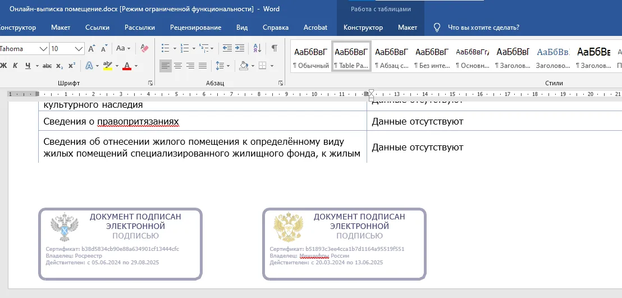Viewport: 622px width, 298px height.
Task: Apply the Обычный style
Action: point(310,57)
